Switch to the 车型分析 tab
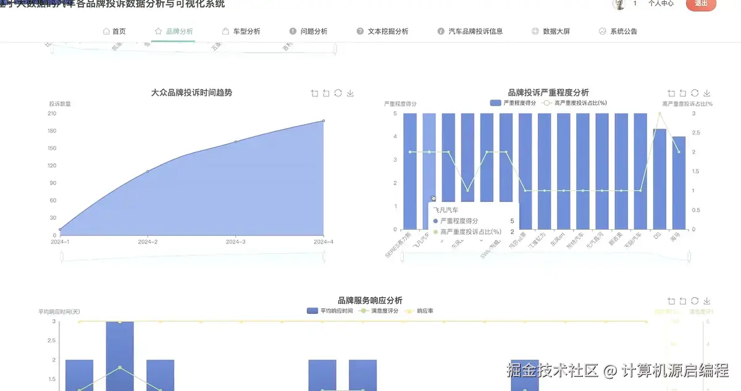741x391 pixels. [241, 31]
